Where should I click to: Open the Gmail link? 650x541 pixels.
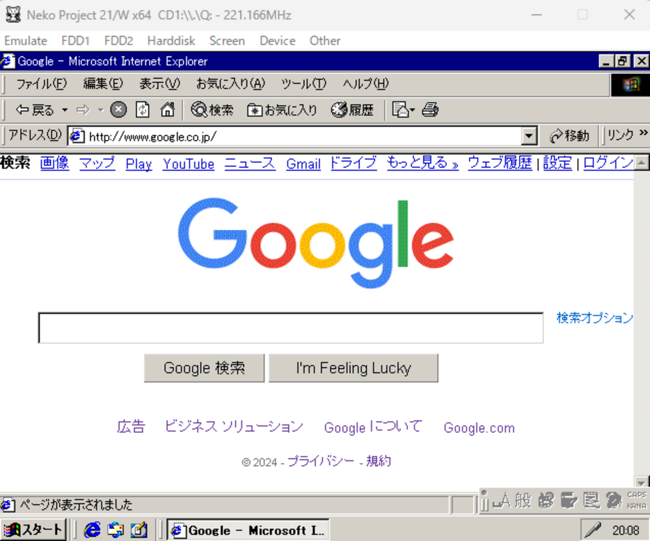point(303,164)
